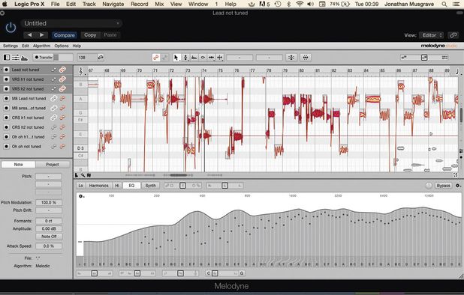Click the Quantize Time macro icon
The height and width of the screenshot is (295, 464).
point(306,58)
